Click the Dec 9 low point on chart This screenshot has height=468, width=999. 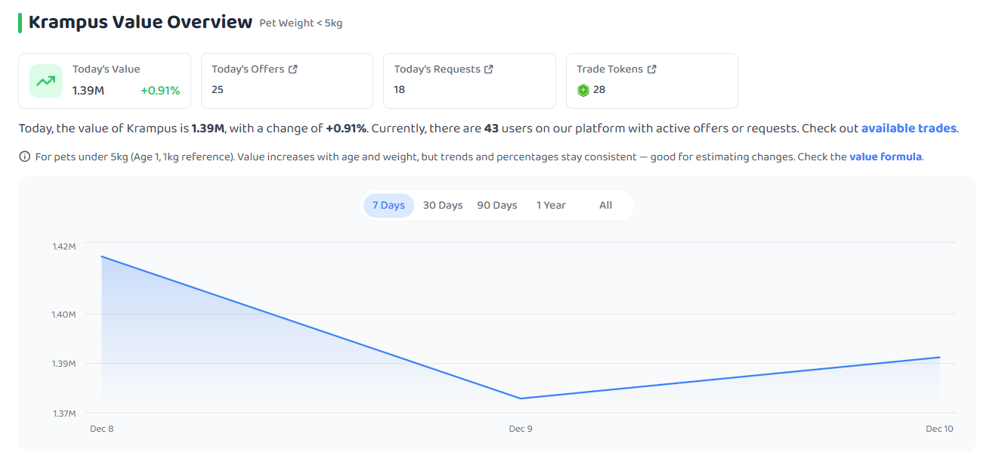(521, 398)
